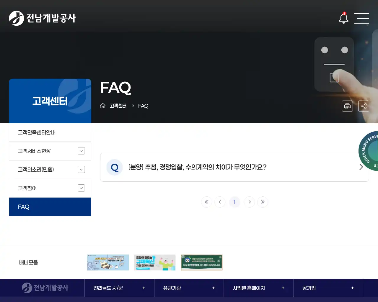Select page 1 in pagination
Screen dimensions: 378x302
pyautogui.click(x=234, y=202)
